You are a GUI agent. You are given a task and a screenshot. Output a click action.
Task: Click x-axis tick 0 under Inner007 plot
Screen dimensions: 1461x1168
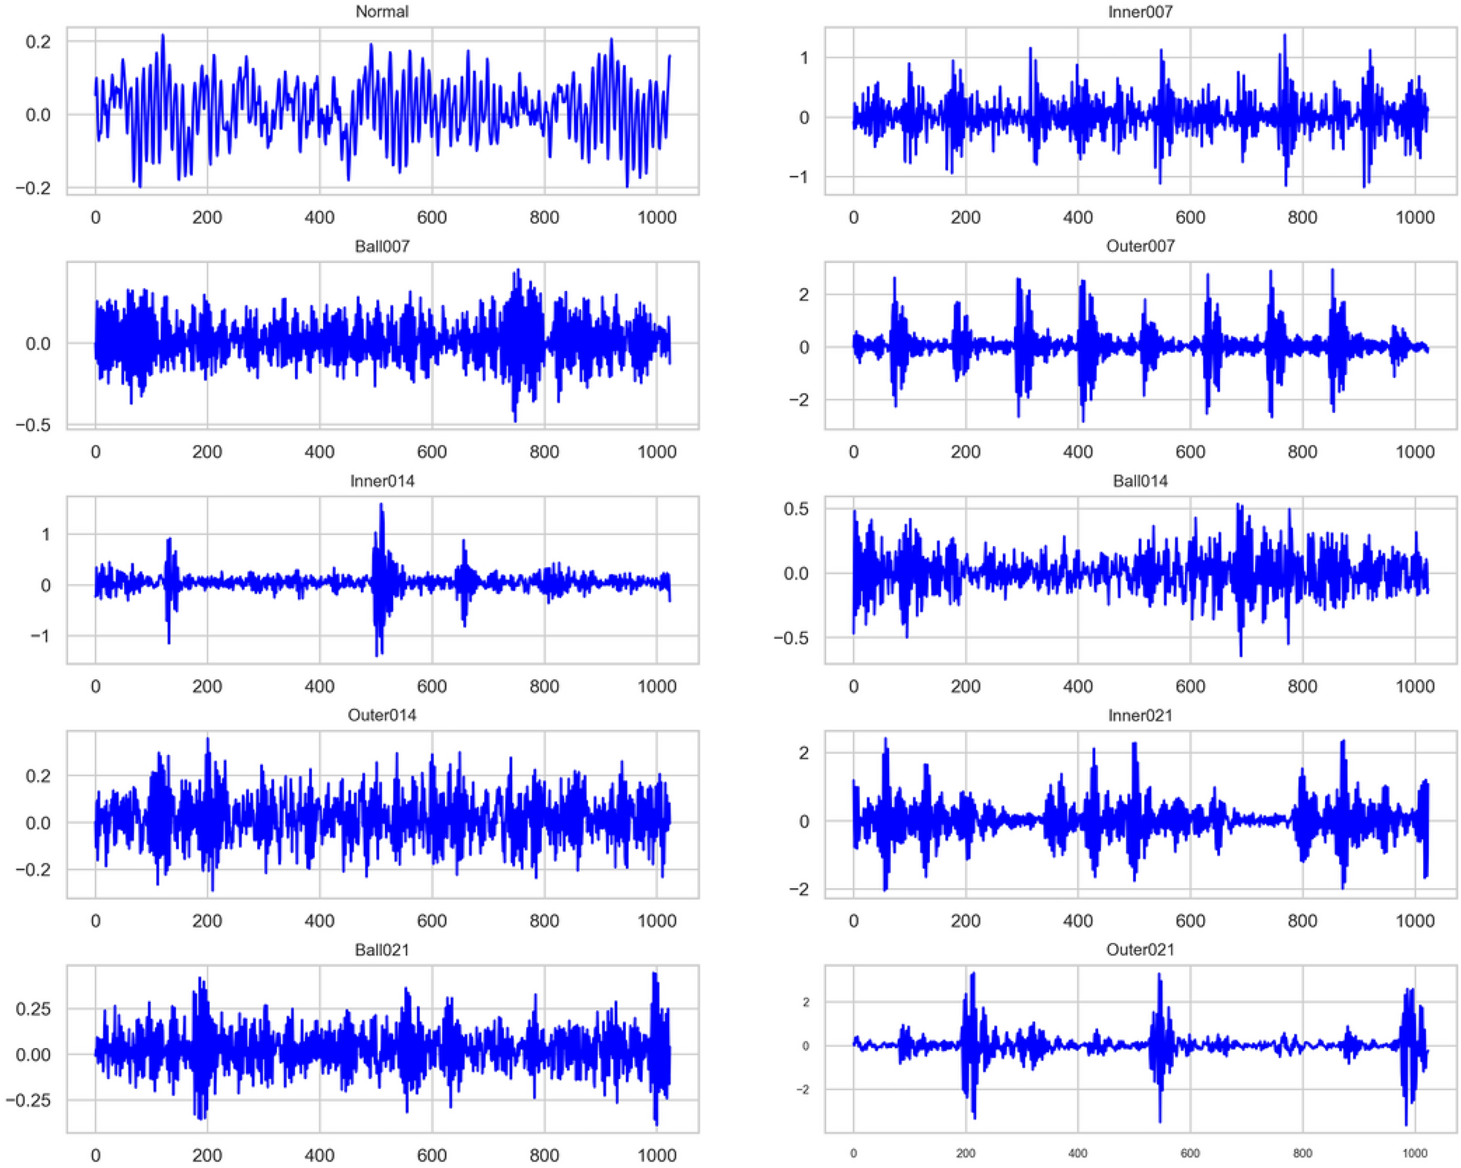[853, 217]
